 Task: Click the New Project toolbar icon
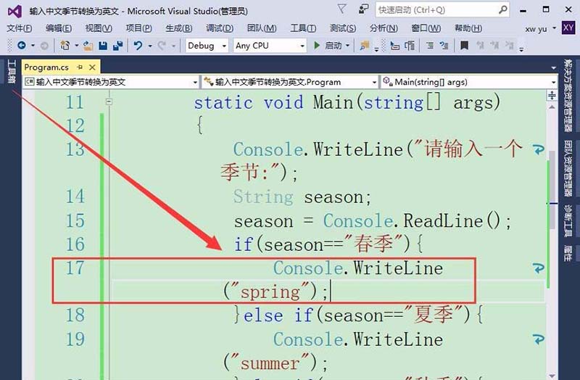pos(65,46)
